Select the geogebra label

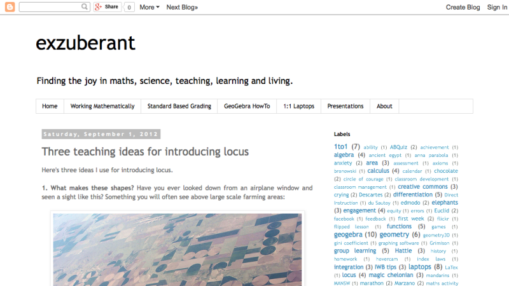coord(348,235)
